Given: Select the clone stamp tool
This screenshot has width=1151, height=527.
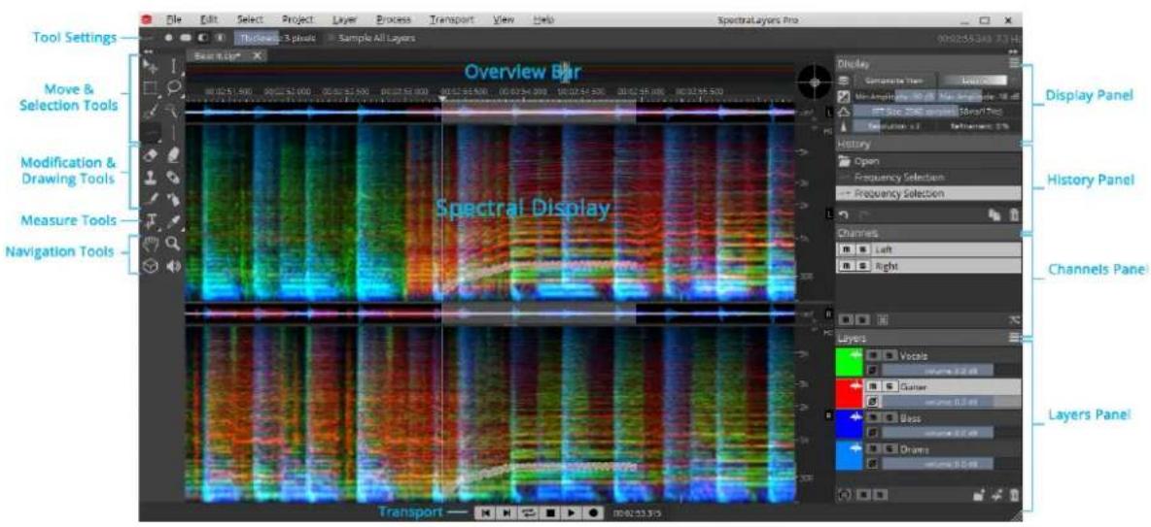Looking at the screenshot, I should click(151, 177).
